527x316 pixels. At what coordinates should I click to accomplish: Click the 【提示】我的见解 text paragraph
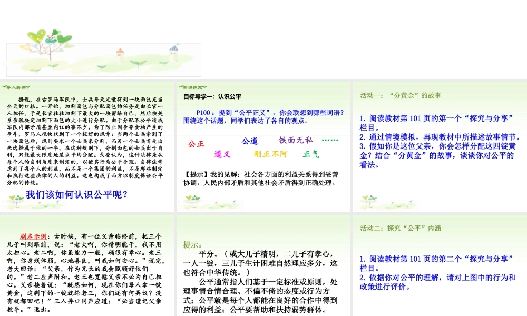261,179
